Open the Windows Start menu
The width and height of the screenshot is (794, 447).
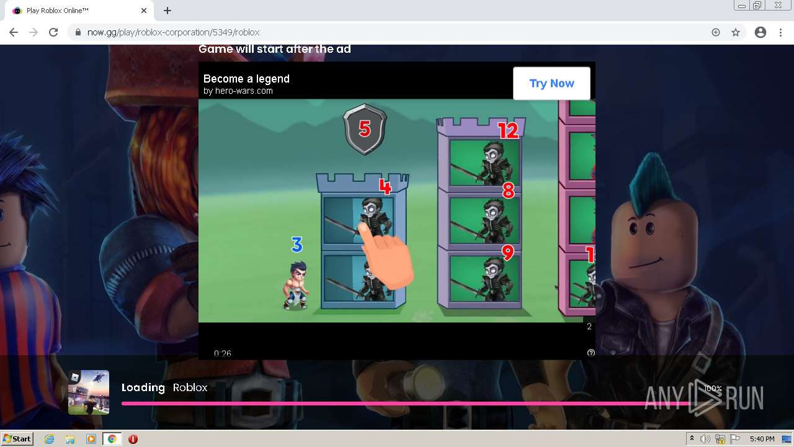[x=17, y=438]
